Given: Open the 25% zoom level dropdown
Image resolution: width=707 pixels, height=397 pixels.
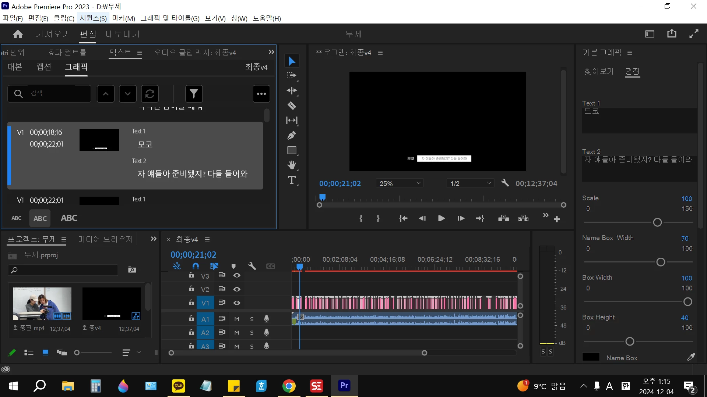Looking at the screenshot, I should pyautogui.click(x=400, y=183).
